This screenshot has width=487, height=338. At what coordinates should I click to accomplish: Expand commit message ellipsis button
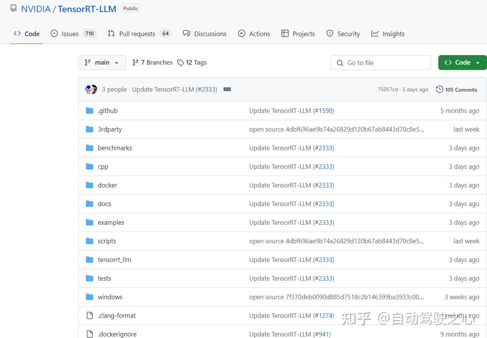pyautogui.click(x=227, y=89)
